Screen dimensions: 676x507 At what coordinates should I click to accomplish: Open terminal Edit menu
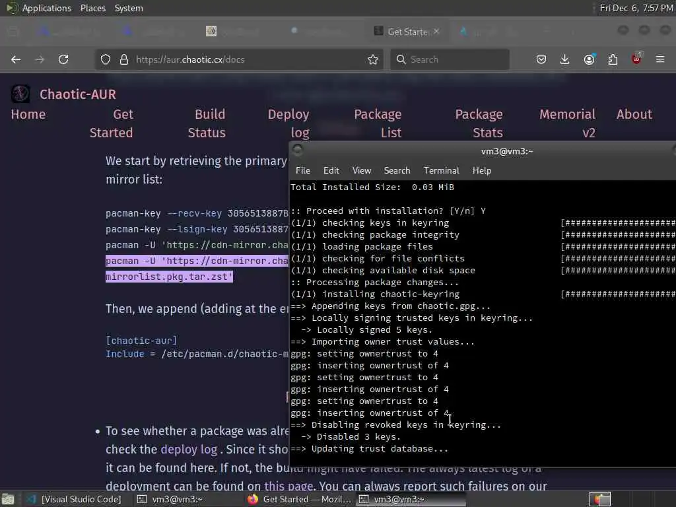331,171
